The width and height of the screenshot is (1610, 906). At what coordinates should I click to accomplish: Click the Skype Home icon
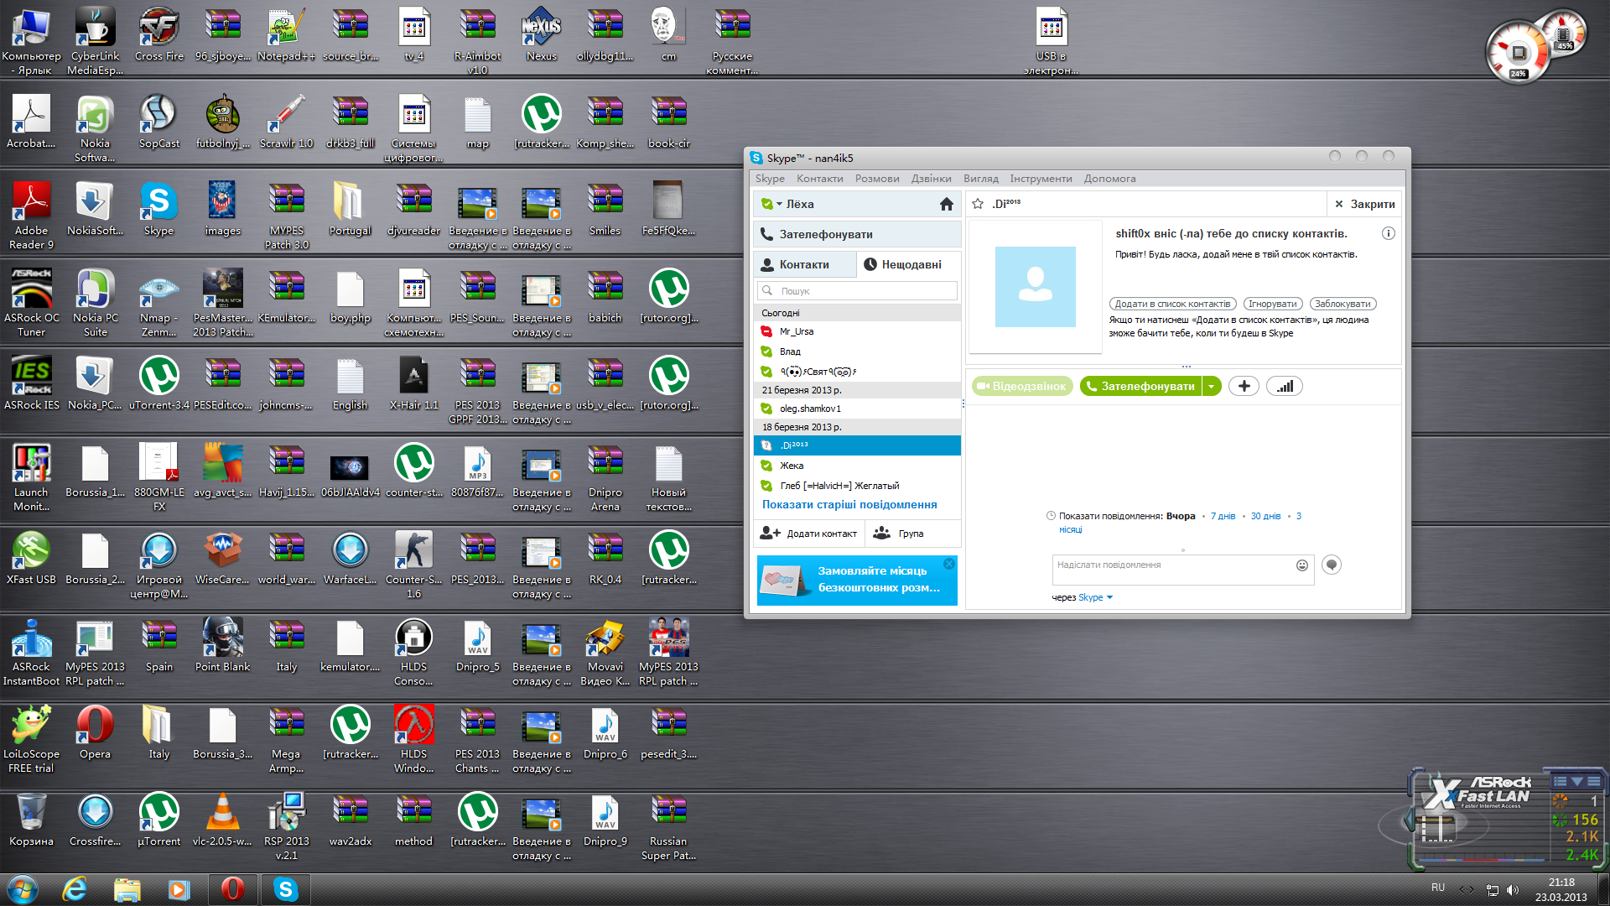click(x=946, y=204)
